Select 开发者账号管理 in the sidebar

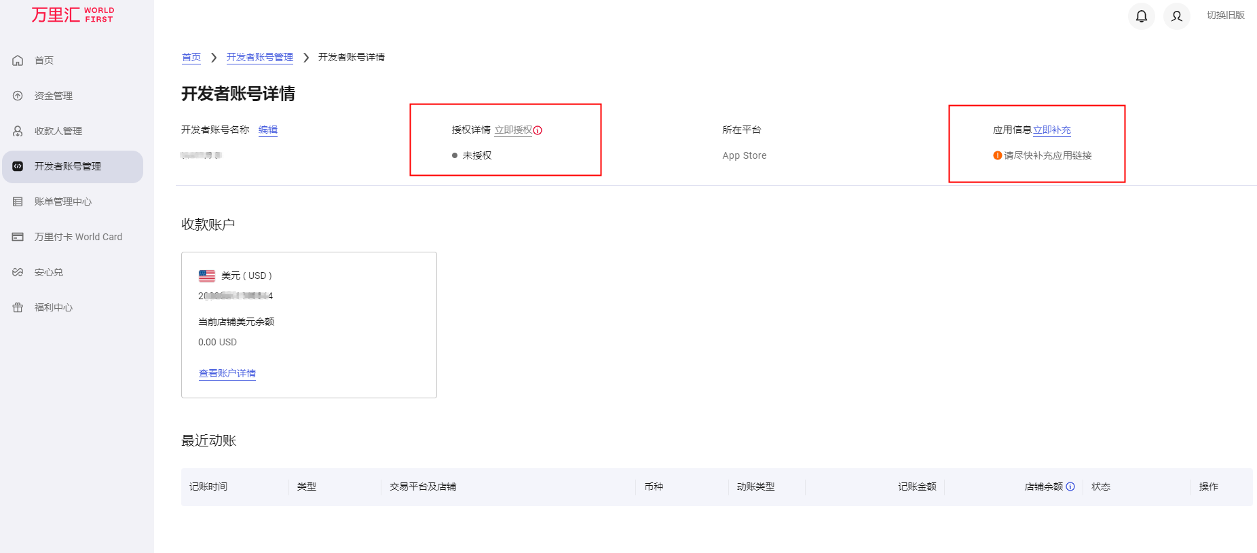click(x=67, y=166)
